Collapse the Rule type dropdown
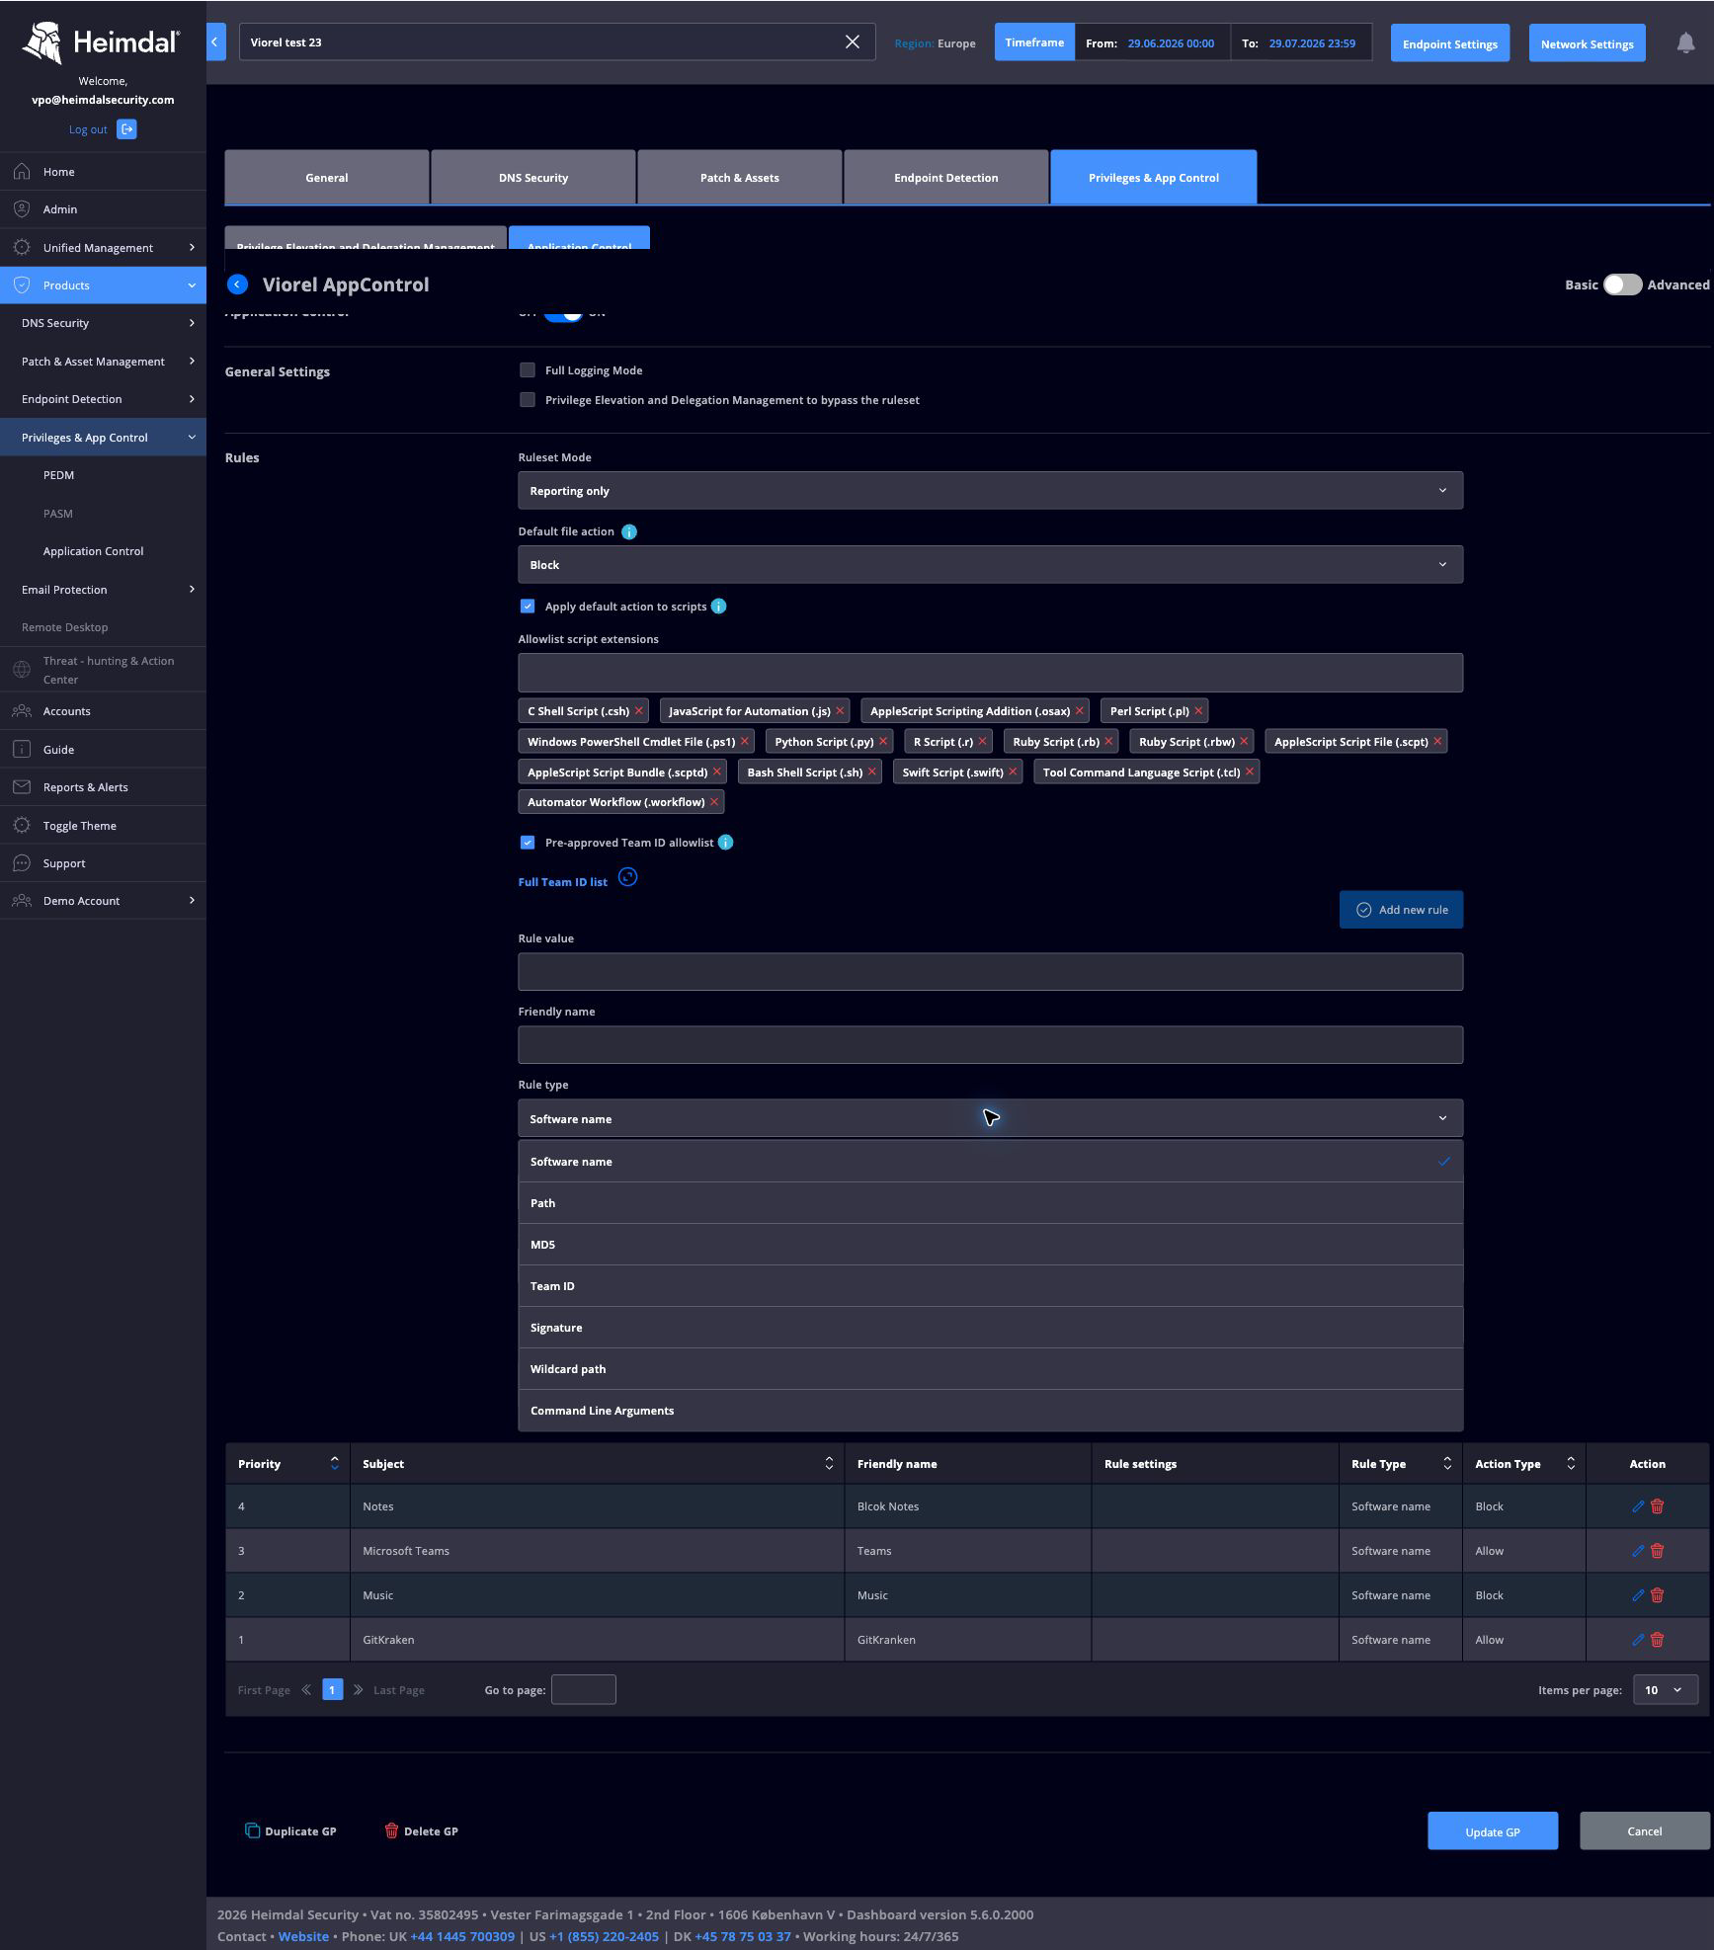Image resolution: width=1714 pixels, height=1950 pixels. [990, 1119]
